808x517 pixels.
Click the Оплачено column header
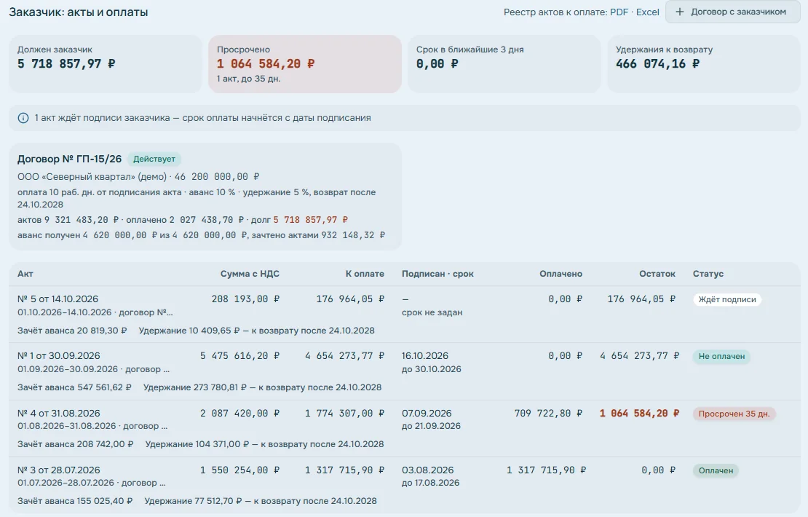[x=561, y=274]
